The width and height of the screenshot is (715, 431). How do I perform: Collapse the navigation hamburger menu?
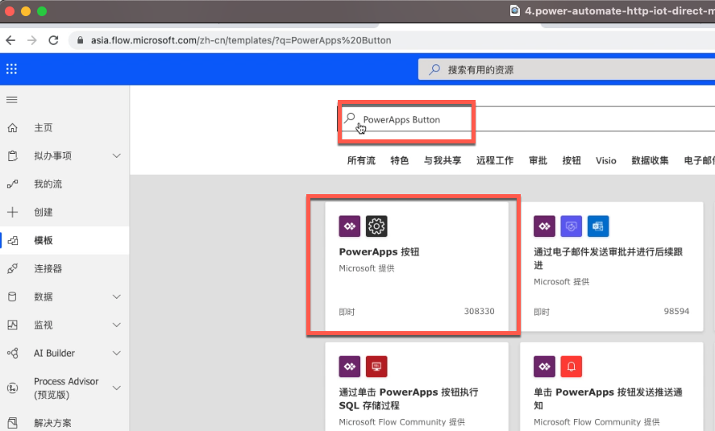tap(12, 100)
